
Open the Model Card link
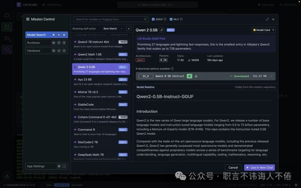pyautogui.click(x=264, y=30)
